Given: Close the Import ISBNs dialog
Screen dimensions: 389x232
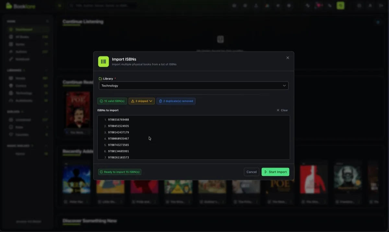Looking at the screenshot, I should click(288, 58).
